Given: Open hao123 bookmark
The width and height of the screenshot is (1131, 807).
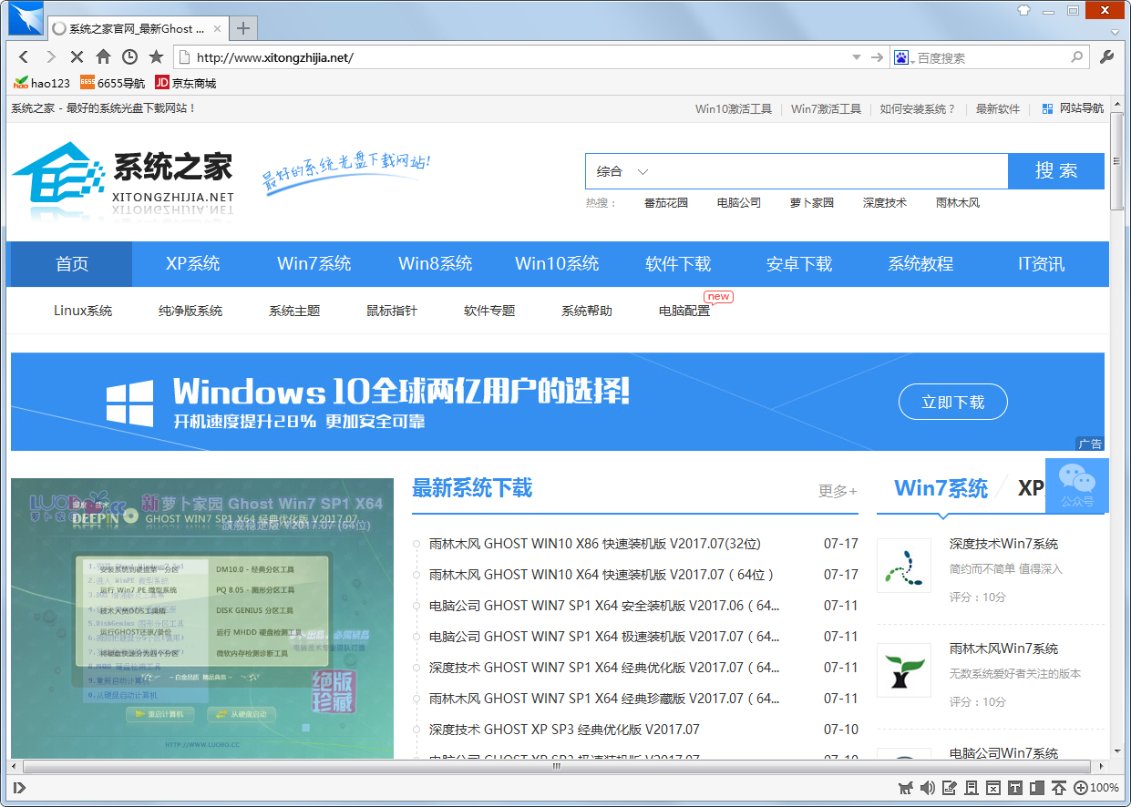Looking at the screenshot, I should (x=42, y=83).
